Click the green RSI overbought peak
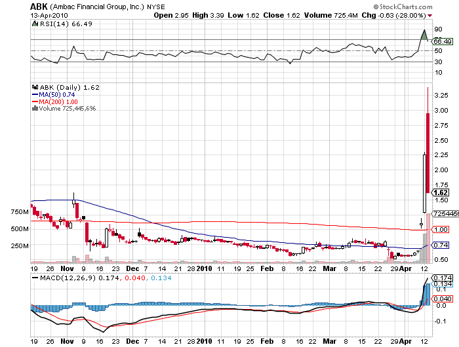This screenshot has height=347, width=459. (x=424, y=35)
